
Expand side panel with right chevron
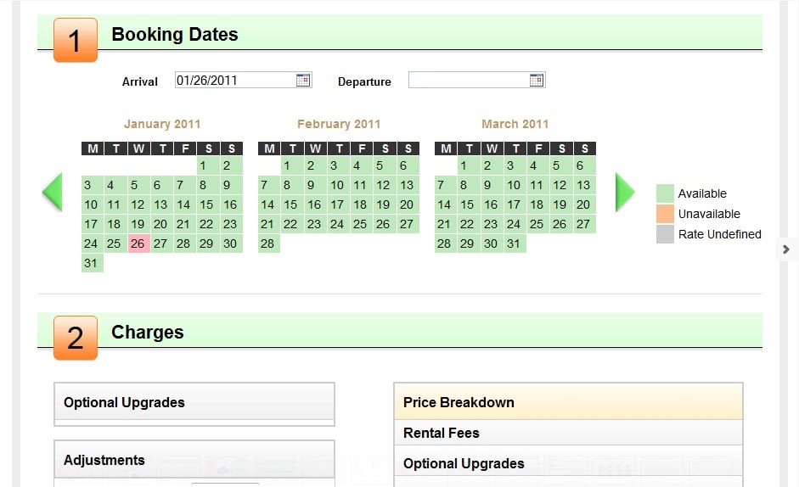click(x=785, y=249)
